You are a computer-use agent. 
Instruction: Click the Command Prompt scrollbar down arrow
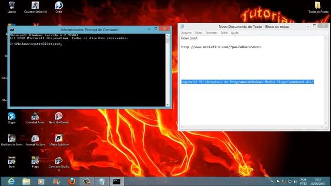coord(168,104)
